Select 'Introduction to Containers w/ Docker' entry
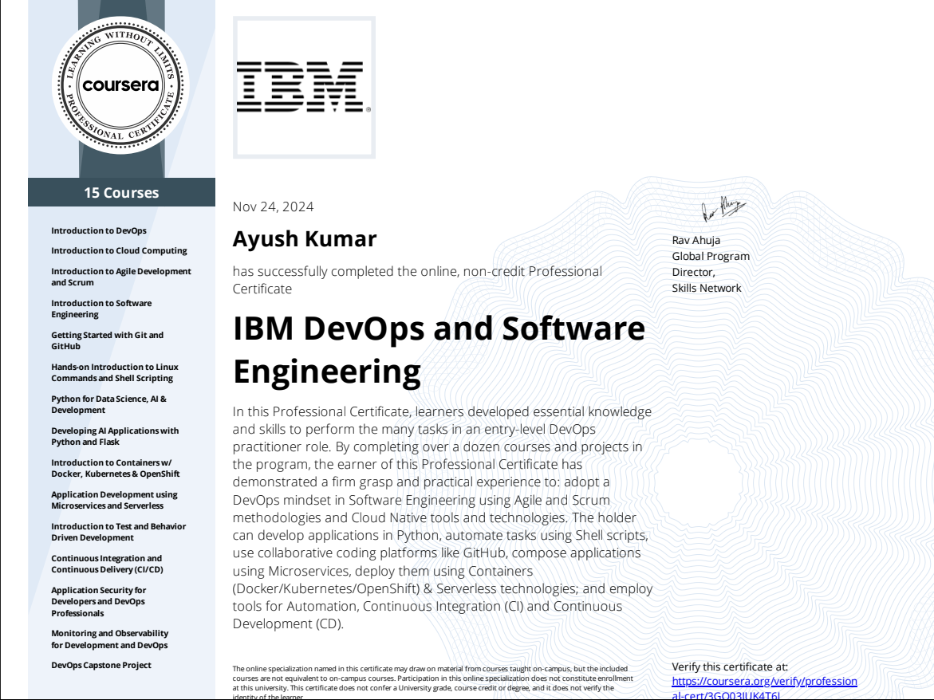 coord(116,469)
